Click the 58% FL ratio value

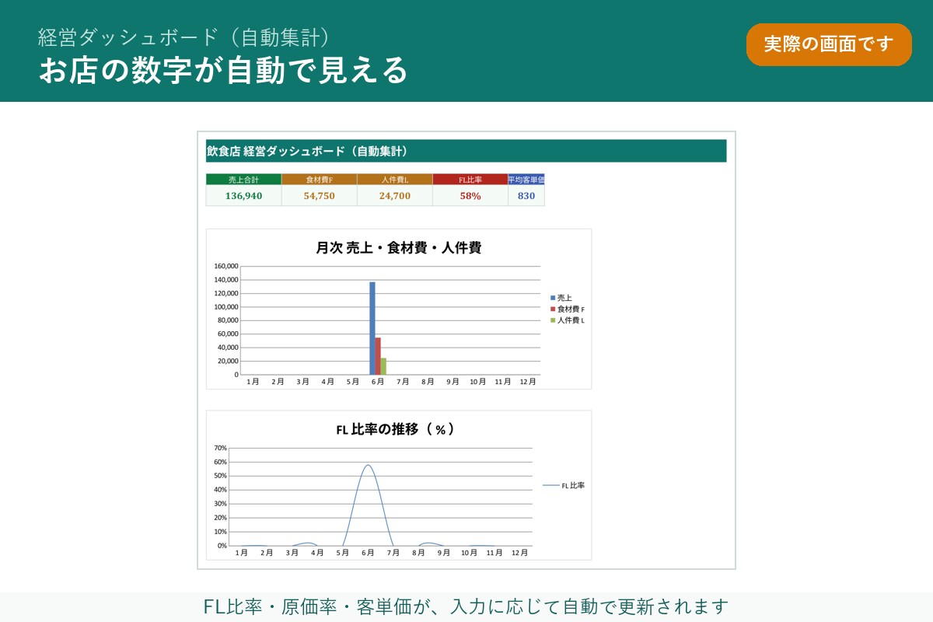tap(470, 196)
